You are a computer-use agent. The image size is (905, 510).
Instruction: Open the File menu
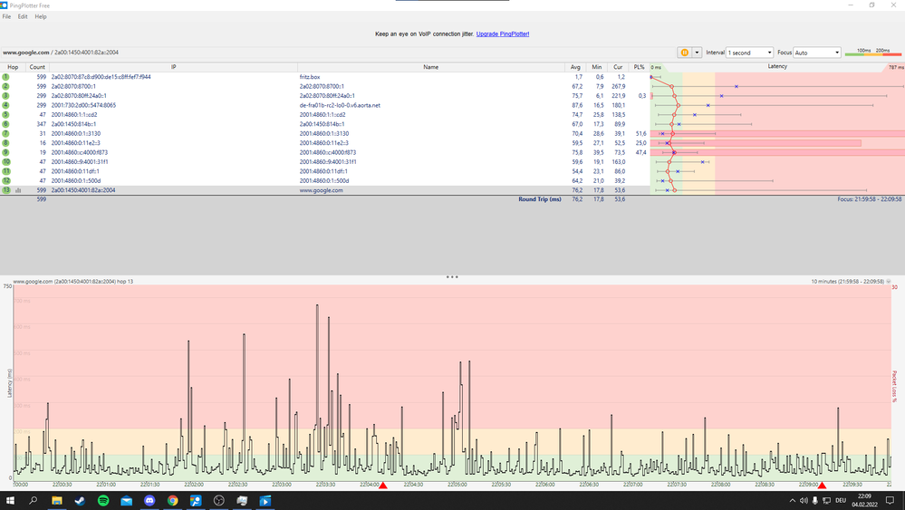tap(7, 16)
